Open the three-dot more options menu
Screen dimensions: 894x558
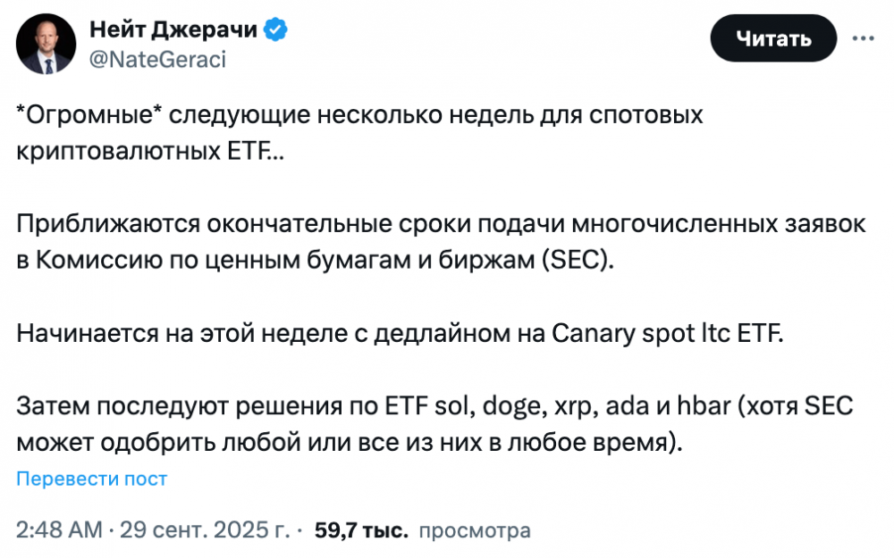(863, 38)
